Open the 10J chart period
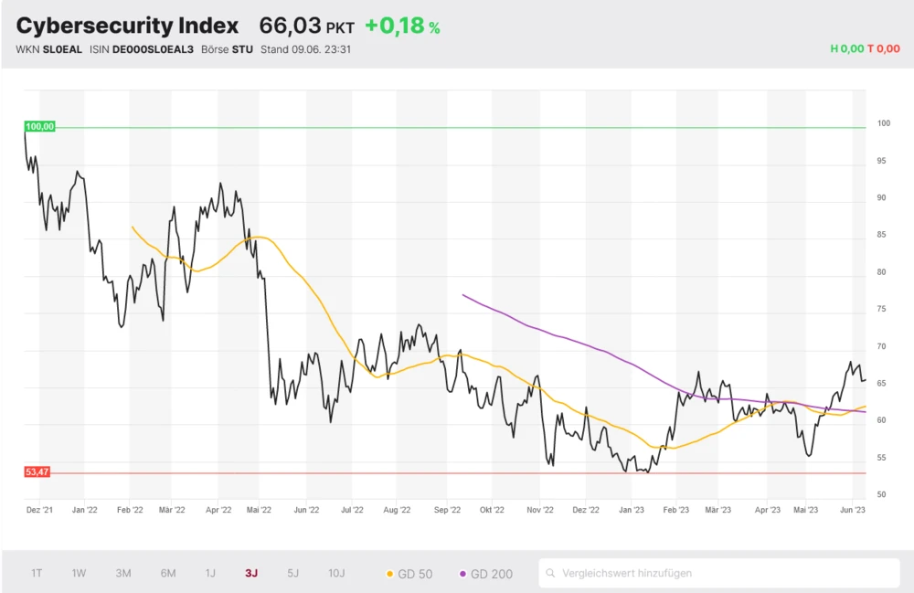Image resolution: width=914 pixels, height=593 pixels. click(336, 573)
